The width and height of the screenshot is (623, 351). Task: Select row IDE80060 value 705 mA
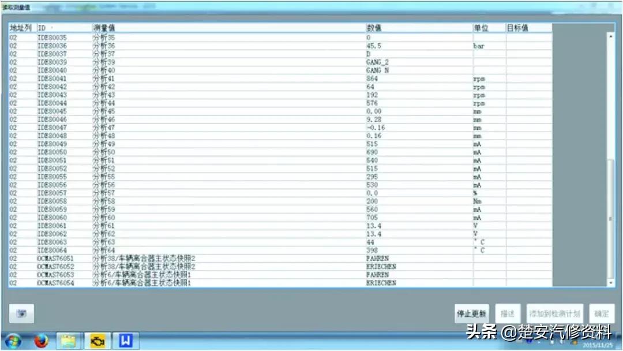point(280,218)
